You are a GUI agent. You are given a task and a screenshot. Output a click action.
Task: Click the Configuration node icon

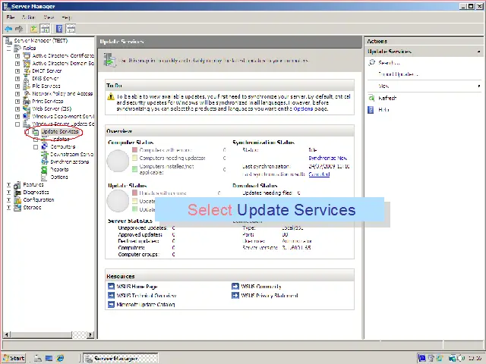[17, 200]
